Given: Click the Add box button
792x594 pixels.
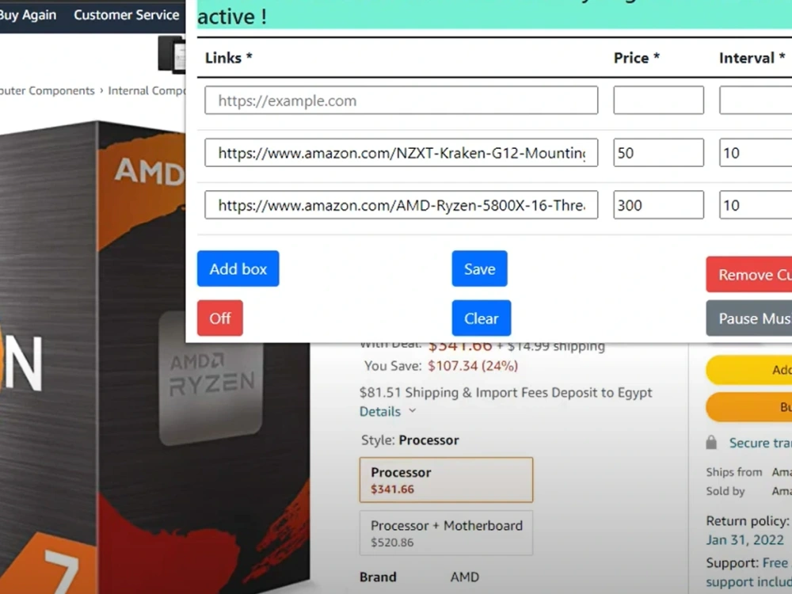Looking at the screenshot, I should pos(238,268).
